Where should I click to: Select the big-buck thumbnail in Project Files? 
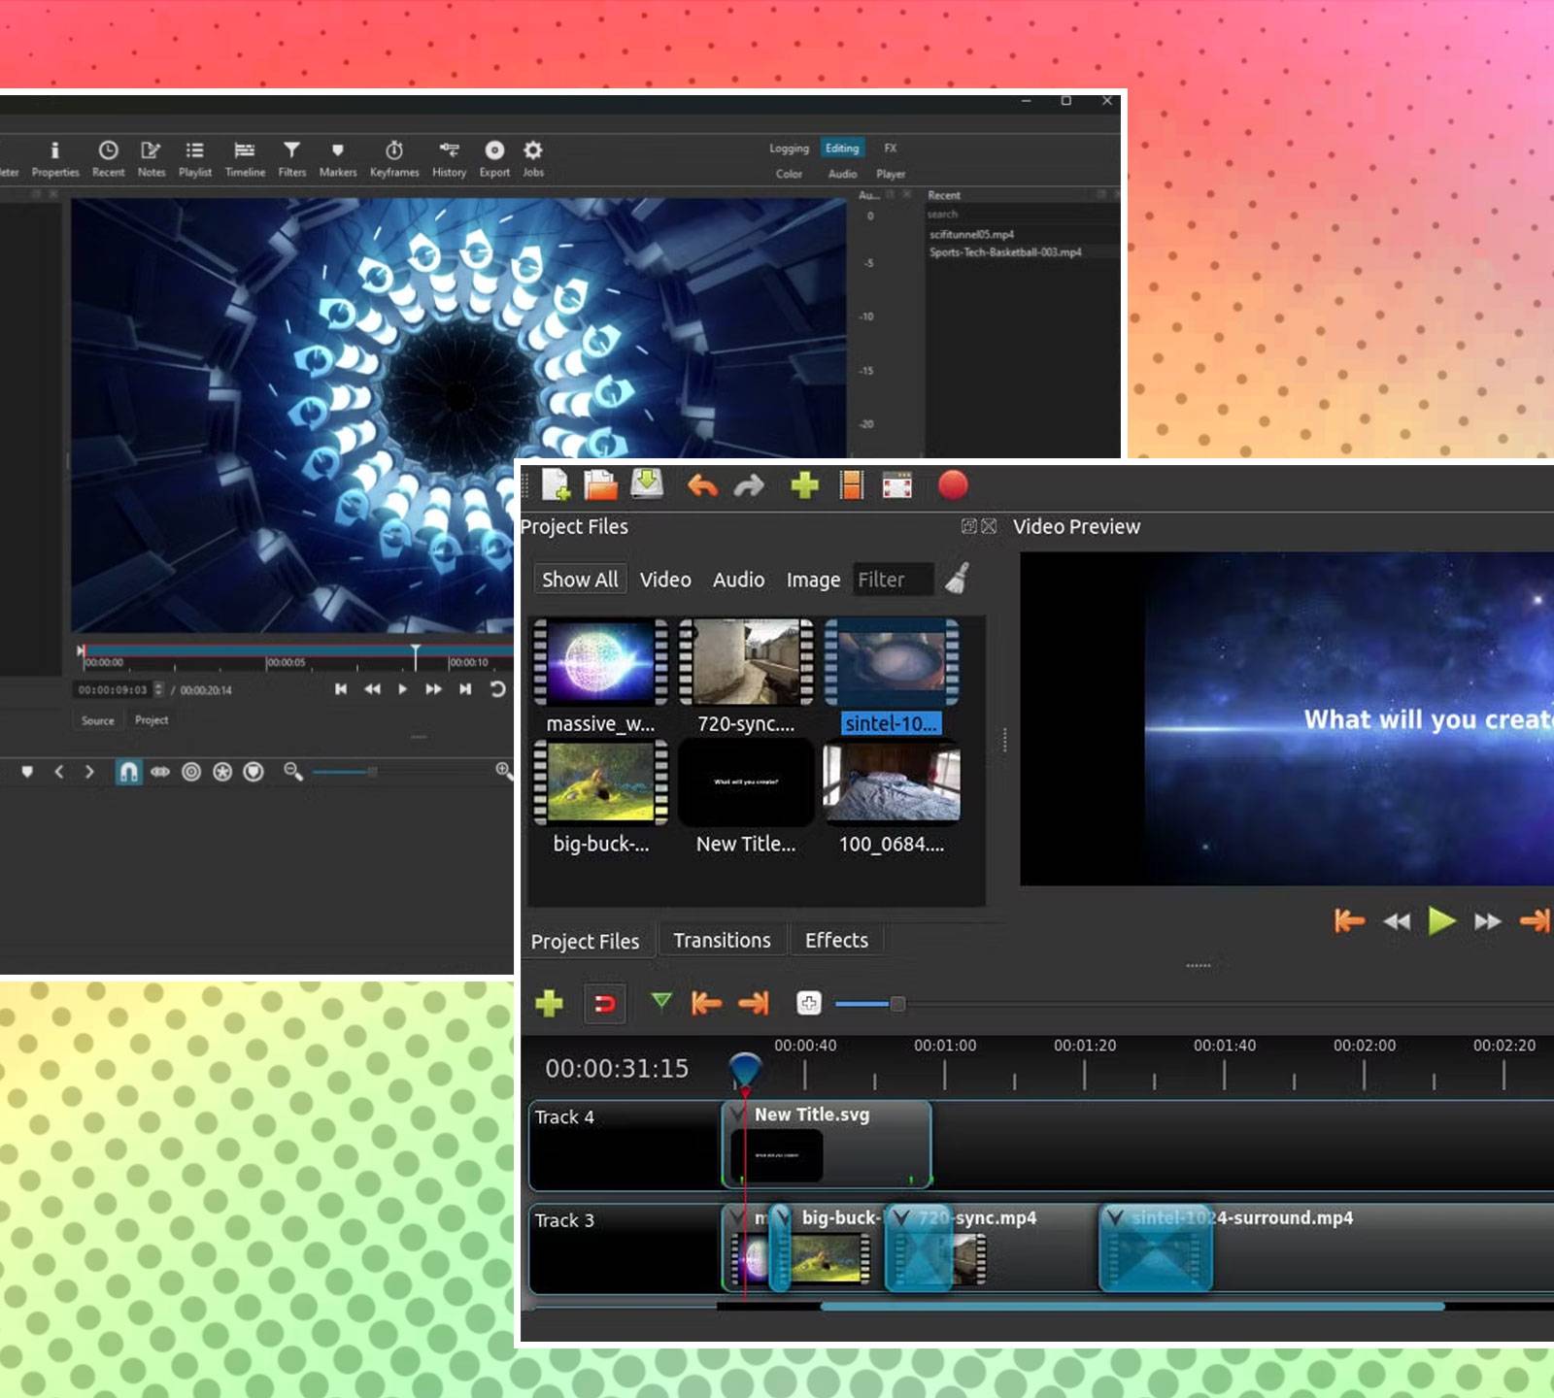(601, 782)
